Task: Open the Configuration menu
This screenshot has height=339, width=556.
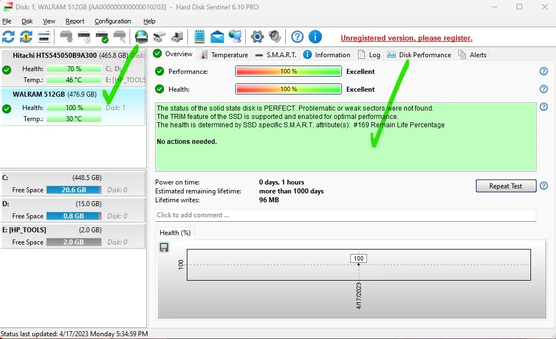Action: point(113,21)
